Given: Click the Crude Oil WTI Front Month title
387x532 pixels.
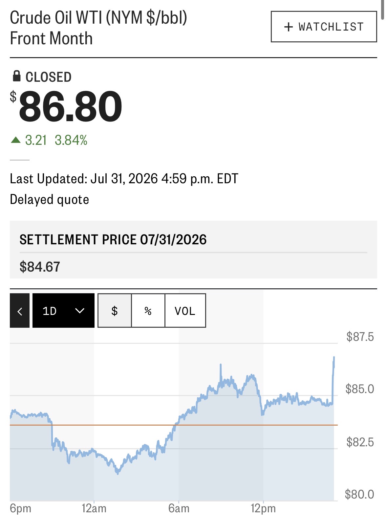Looking at the screenshot, I should [98, 28].
